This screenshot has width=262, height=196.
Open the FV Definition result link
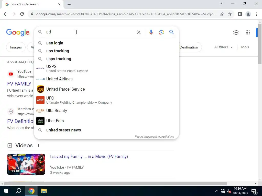[x=21, y=121]
